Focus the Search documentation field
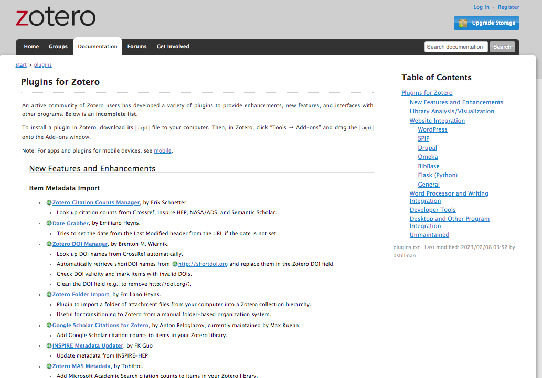This screenshot has width=542, height=378. (x=456, y=47)
